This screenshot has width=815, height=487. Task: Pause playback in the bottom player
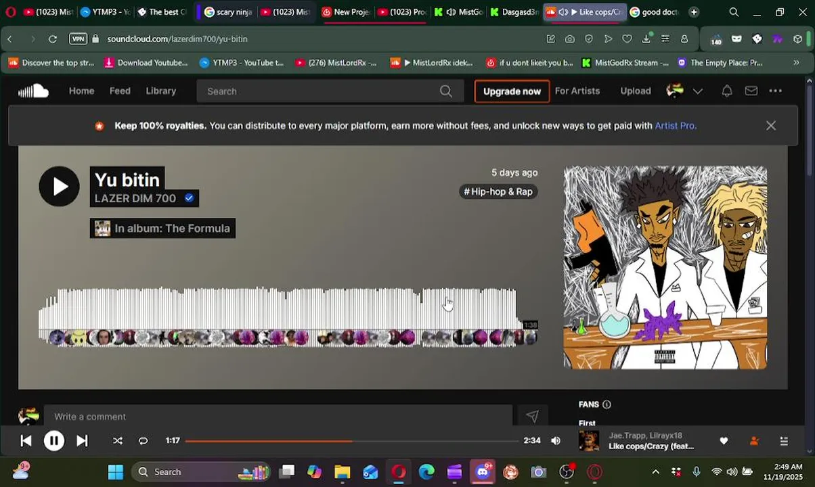click(53, 441)
